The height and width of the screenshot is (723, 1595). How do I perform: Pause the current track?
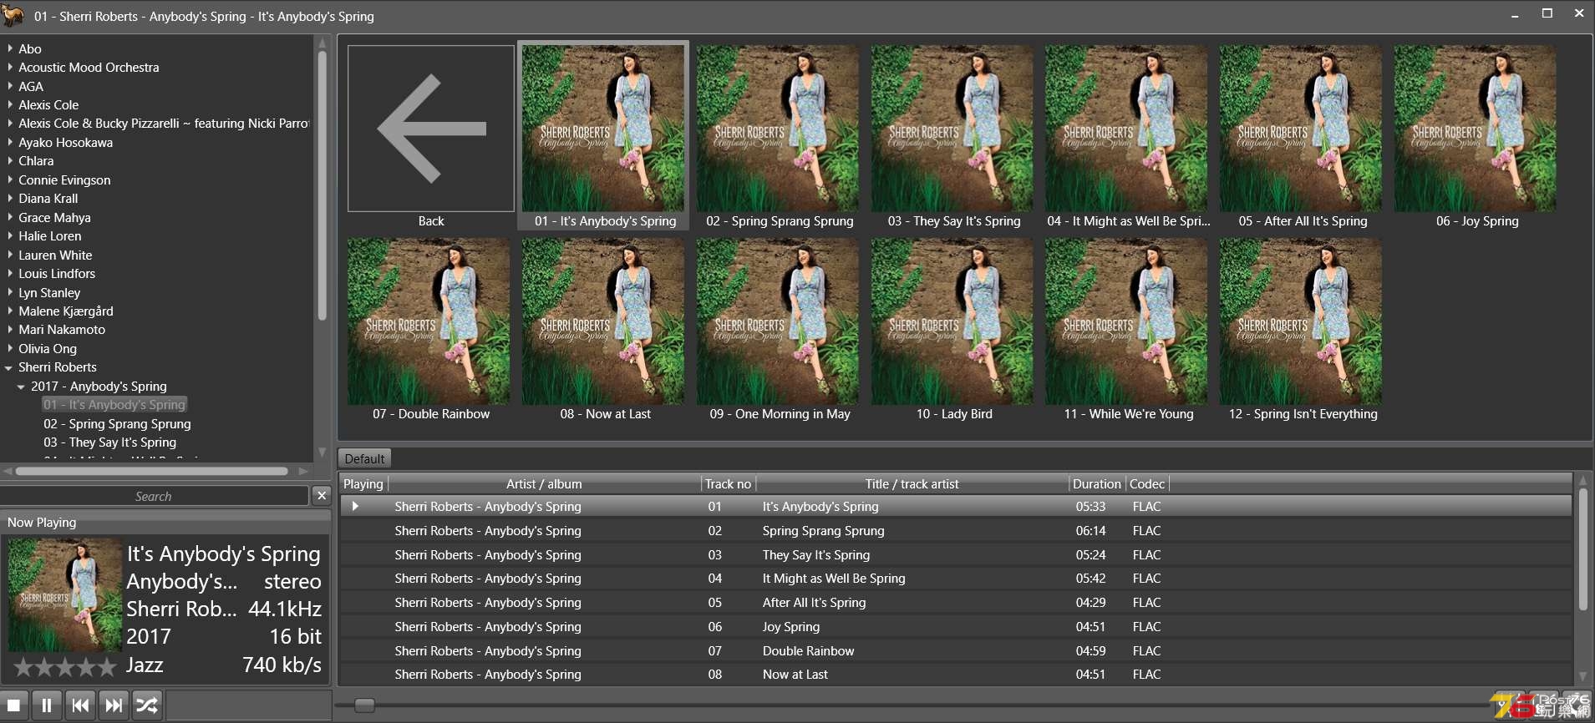click(x=47, y=705)
